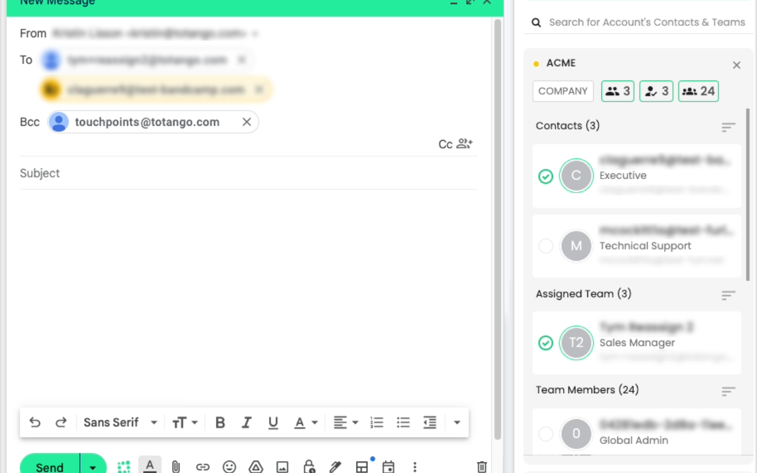Screen dimensions: 757x473
Task: Open the text size dropdown
Action: (185, 422)
